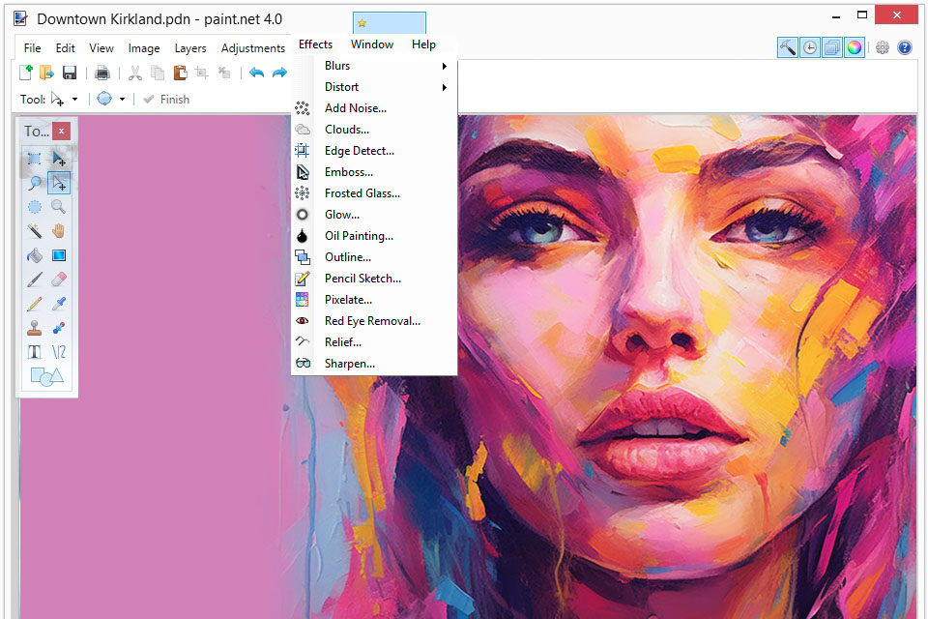Screen dimensions: 928x619
Task: Open the Image menu
Action: tap(144, 48)
